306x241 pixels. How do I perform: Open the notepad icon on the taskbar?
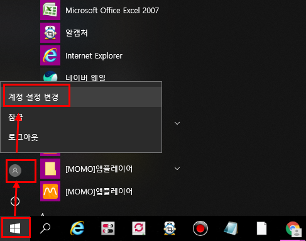(231, 228)
